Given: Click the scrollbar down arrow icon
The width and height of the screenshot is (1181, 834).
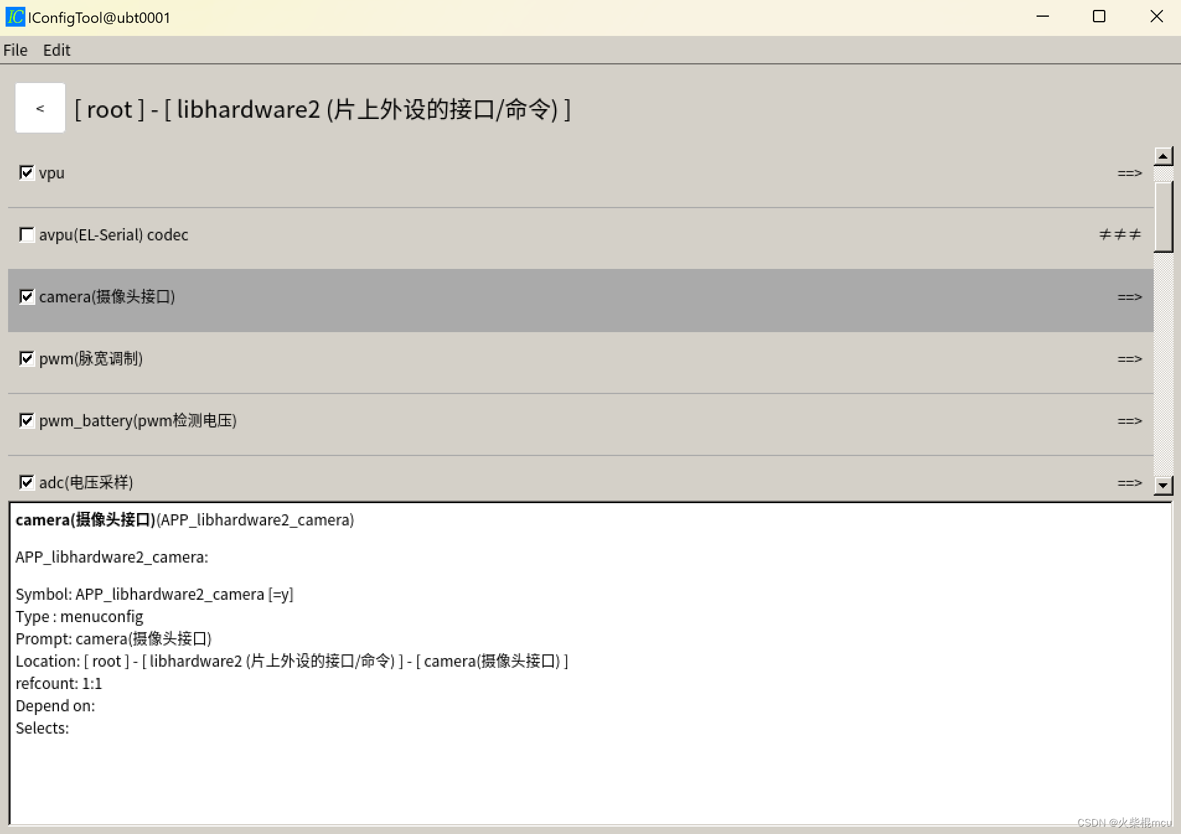Looking at the screenshot, I should (x=1164, y=486).
